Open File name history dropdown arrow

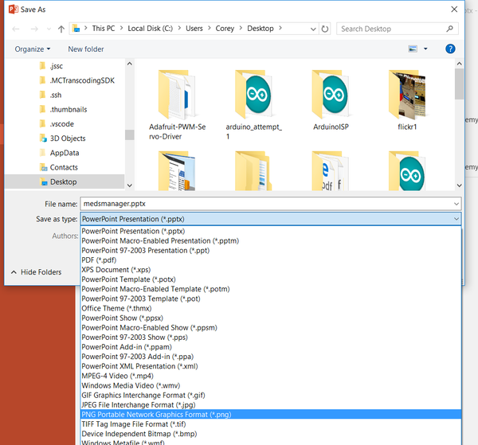tap(456, 204)
